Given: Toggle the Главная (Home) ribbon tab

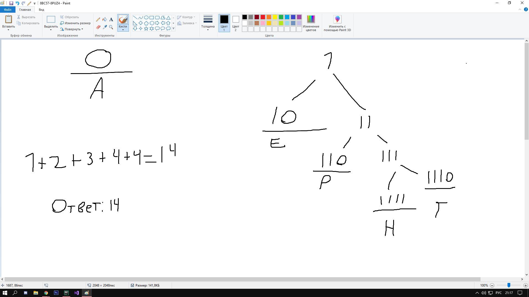Looking at the screenshot, I should click(x=25, y=9).
